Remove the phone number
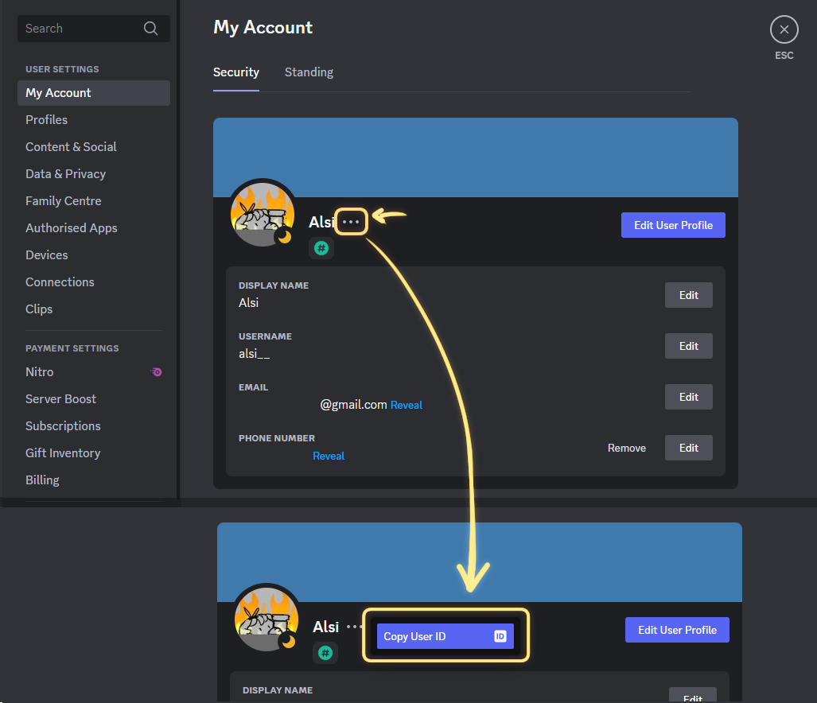This screenshot has height=703, width=817. pos(627,448)
